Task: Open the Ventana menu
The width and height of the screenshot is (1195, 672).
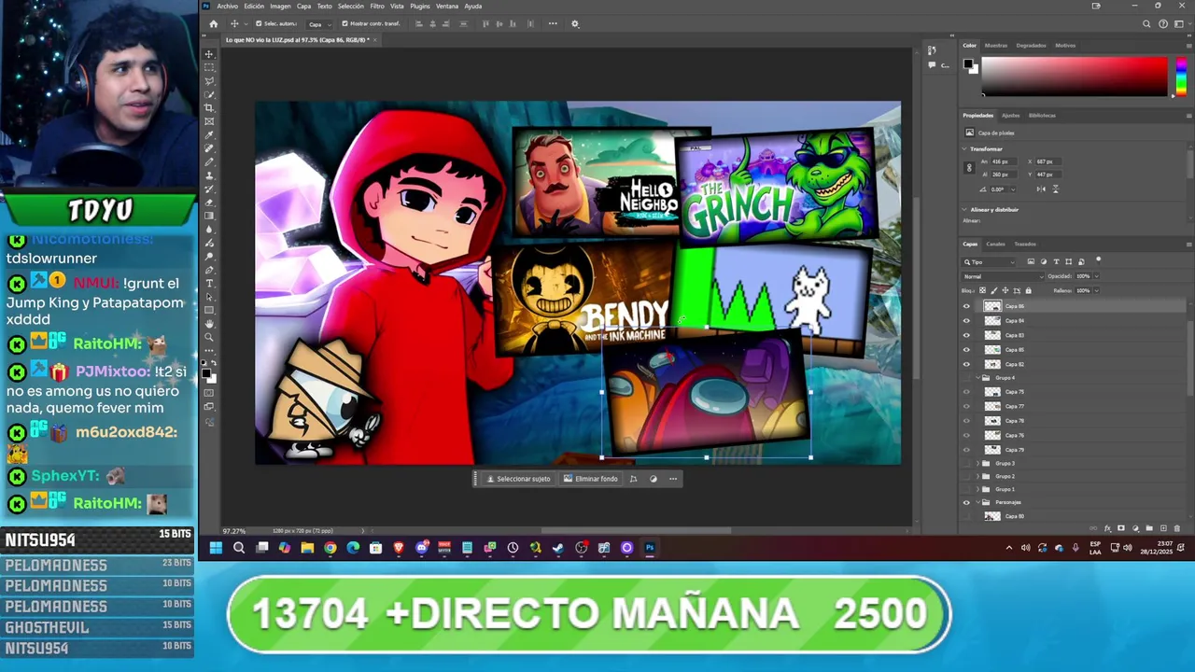Action: (x=447, y=7)
